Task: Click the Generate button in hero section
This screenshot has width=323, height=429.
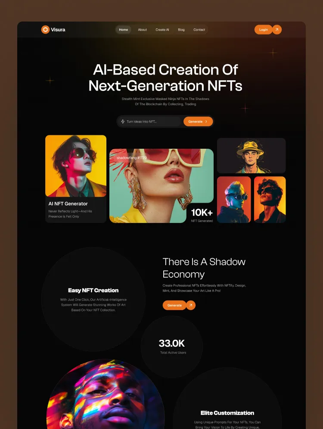Action: 198,122
